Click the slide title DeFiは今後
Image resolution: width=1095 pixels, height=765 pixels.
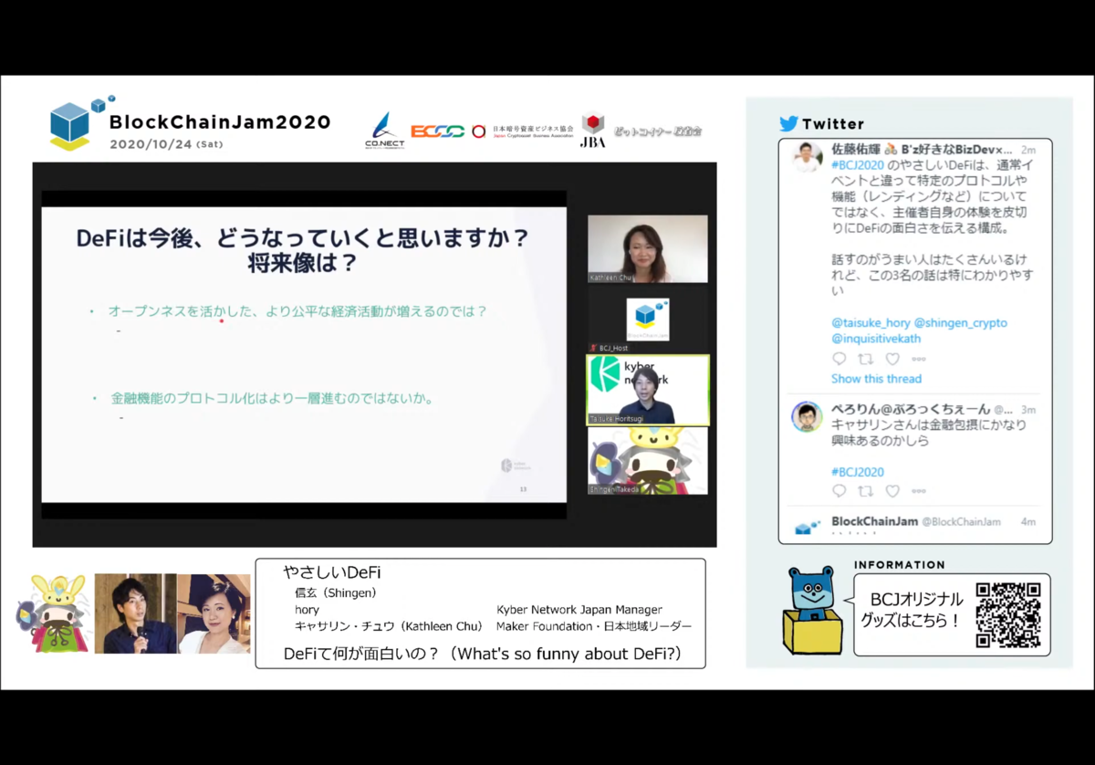pos(303,250)
